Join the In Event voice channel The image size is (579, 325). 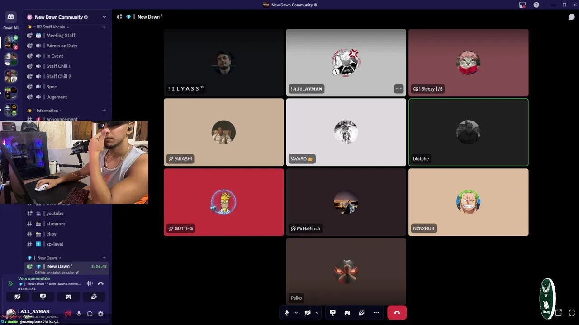[66, 56]
